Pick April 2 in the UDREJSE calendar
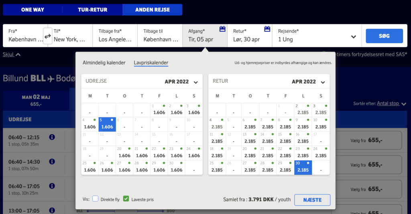 (177, 110)
